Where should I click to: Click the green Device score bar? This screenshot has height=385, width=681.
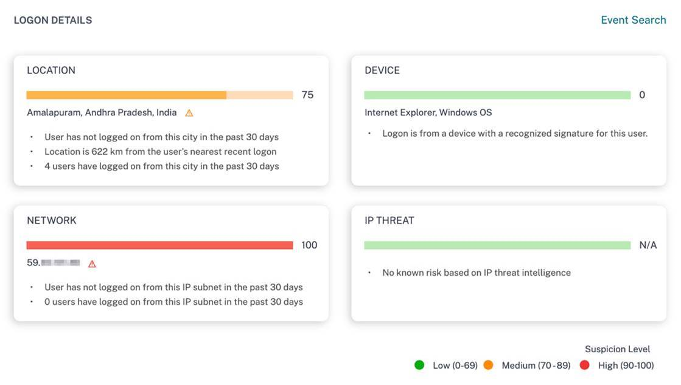point(497,95)
